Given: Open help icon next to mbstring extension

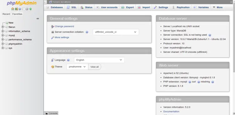Looking at the screenshot, I should 213,82.
